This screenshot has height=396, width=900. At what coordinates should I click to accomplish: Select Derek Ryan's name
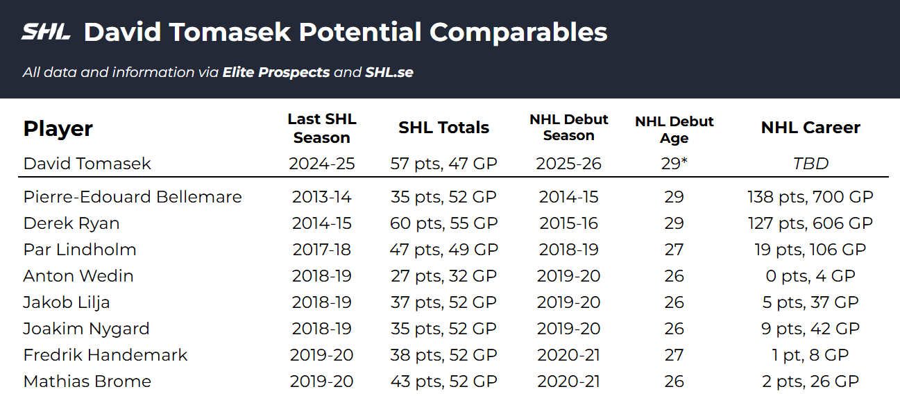click(x=71, y=223)
